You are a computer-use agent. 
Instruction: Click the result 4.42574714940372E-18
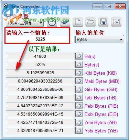40,122
